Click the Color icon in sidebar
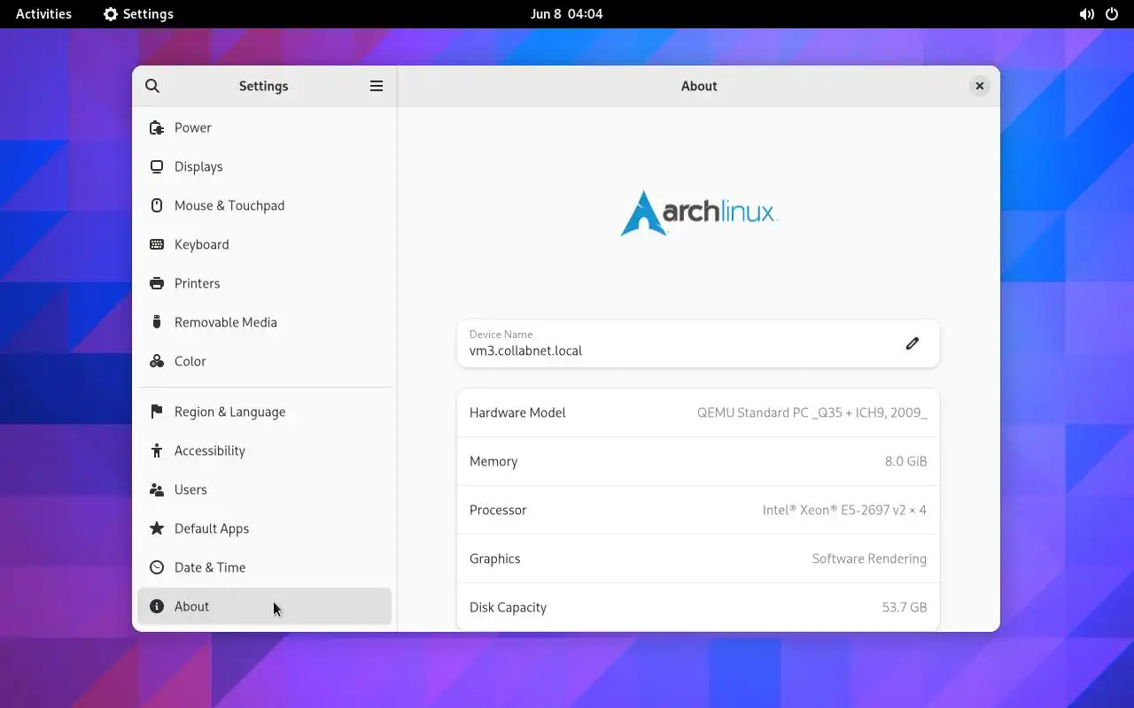1134x708 pixels. [x=157, y=361]
